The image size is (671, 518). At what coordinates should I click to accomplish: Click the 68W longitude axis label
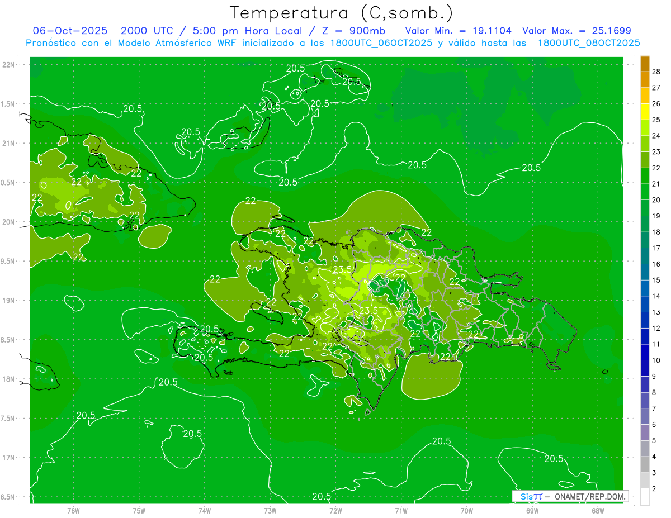(598, 510)
